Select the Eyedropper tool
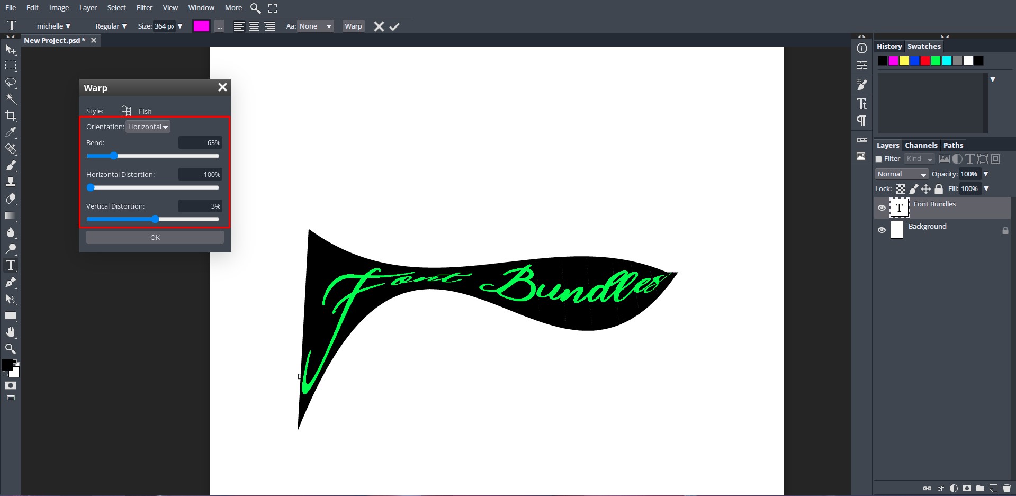 [11, 132]
